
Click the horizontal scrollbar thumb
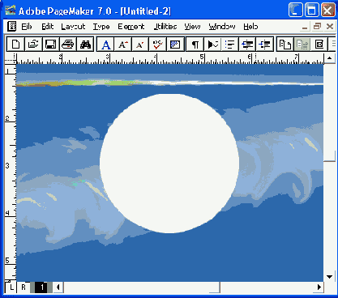215,287
